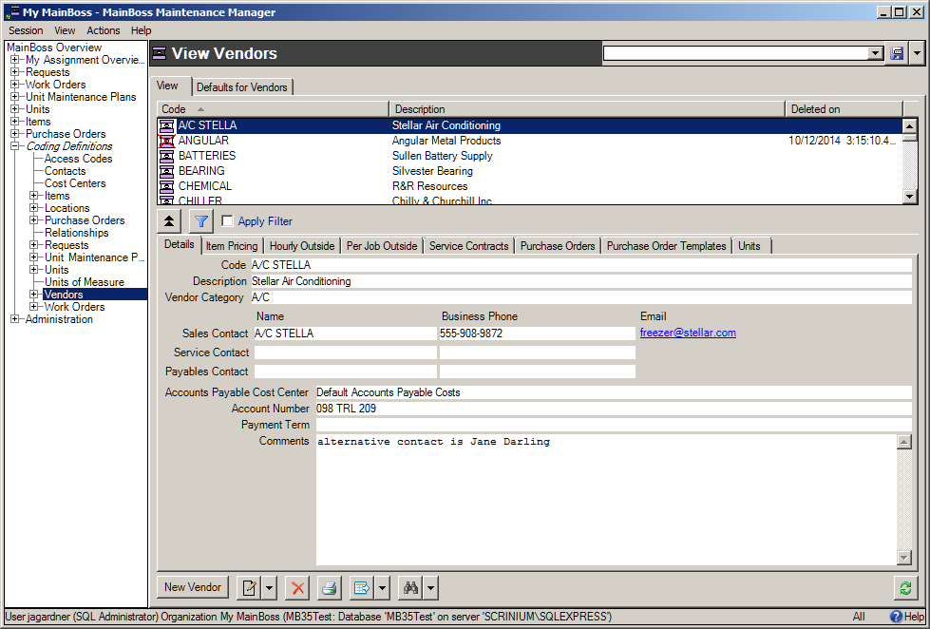
Task: Expand the Vendors tree node
Action: coord(34,295)
